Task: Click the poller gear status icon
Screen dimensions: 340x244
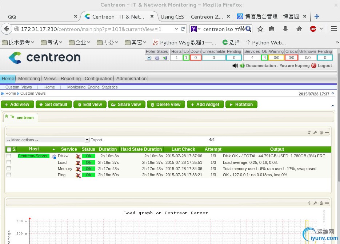Action: (157, 58)
